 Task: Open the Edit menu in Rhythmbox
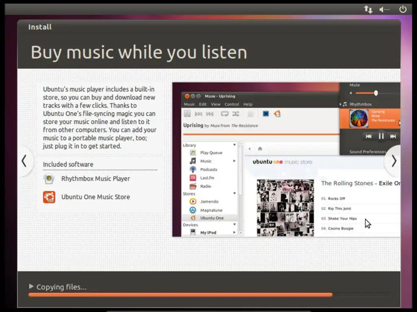[x=203, y=104]
